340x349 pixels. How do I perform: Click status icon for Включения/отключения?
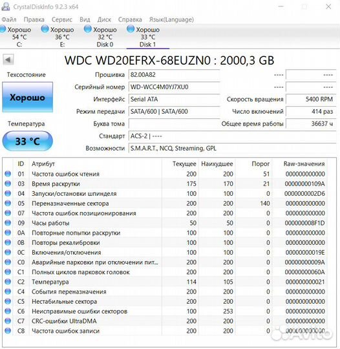[8, 252]
